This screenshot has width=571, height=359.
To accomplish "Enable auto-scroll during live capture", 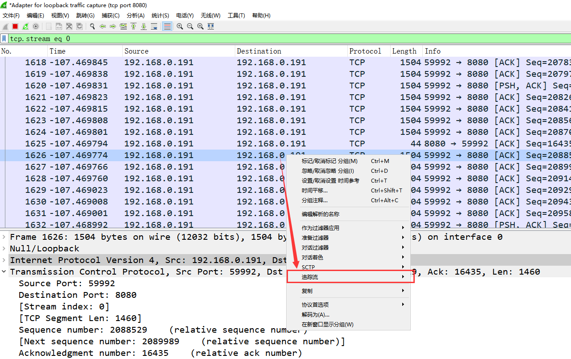I will click(x=154, y=26).
